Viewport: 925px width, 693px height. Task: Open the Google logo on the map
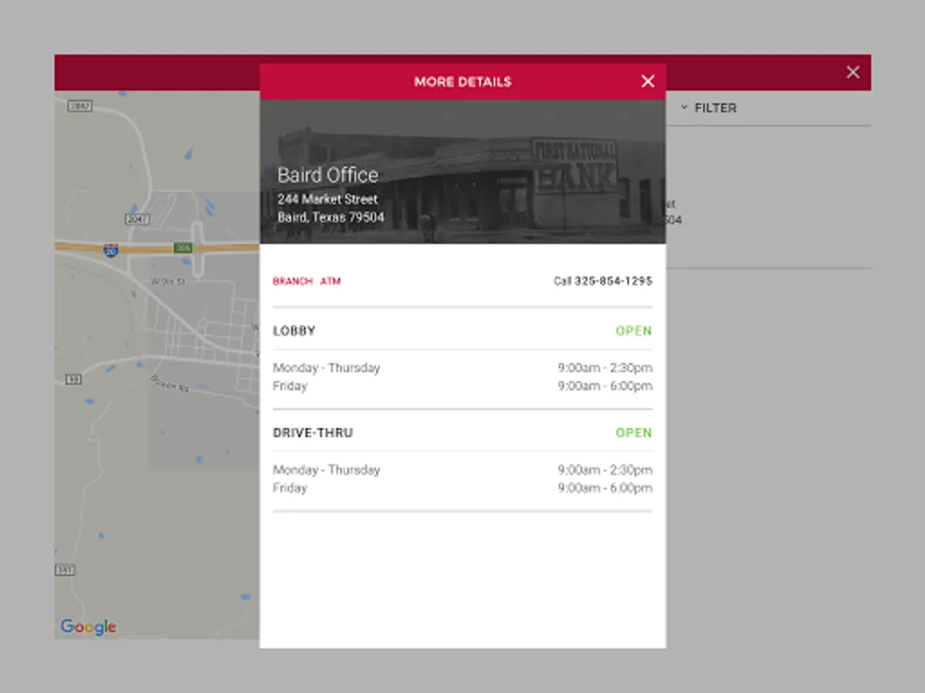click(x=88, y=627)
